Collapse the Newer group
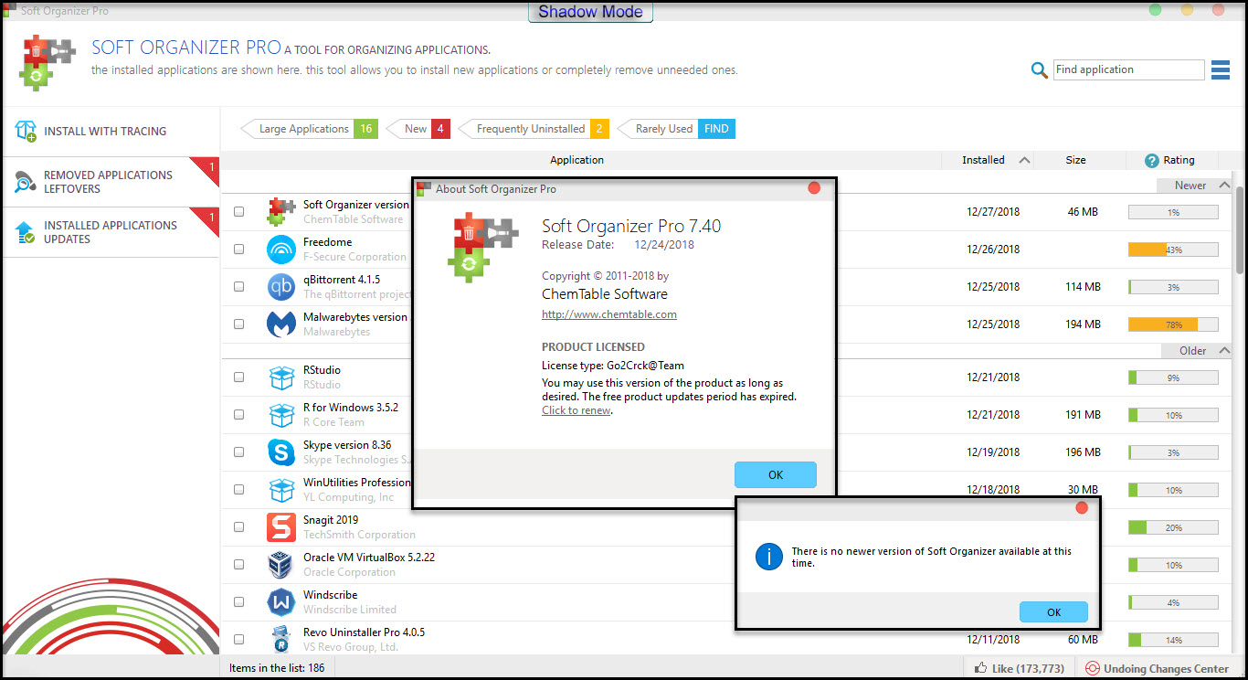1248x680 pixels. pyautogui.click(x=1224, y=185)
